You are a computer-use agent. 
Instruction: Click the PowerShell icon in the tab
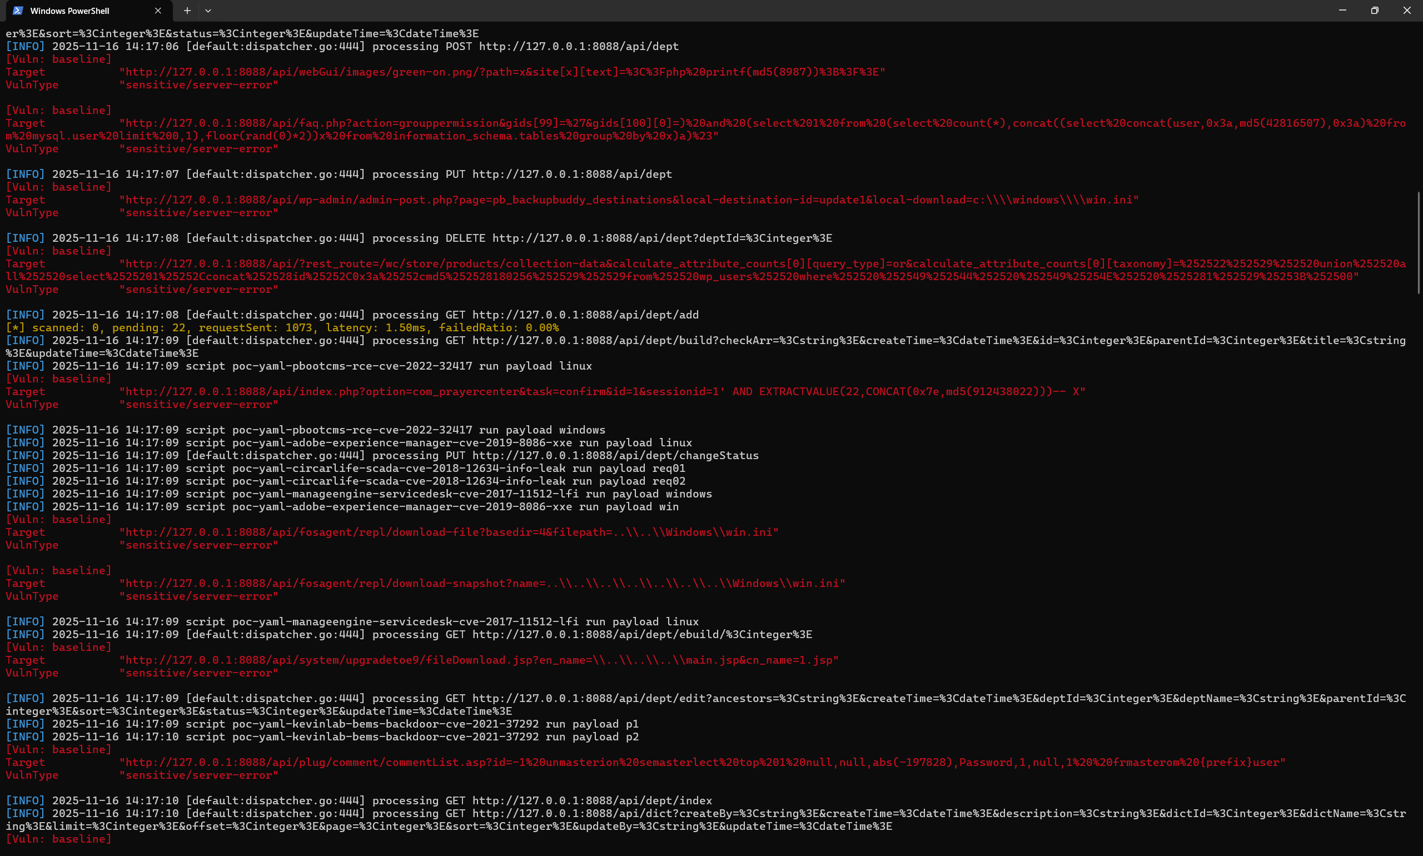[x=18, y=11]
